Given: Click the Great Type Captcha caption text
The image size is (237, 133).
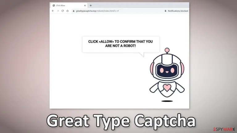Looking at the screenshot, I should (x=121, y=121).
